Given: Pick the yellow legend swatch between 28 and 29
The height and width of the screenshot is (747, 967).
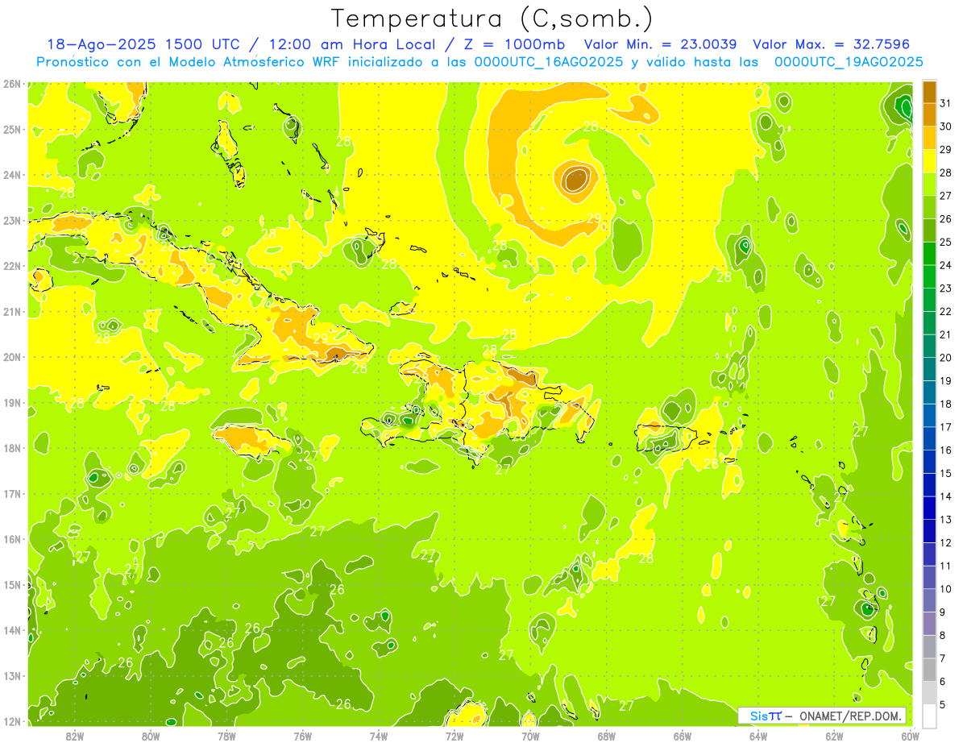Looking at the screenshot, I should 929,161.
